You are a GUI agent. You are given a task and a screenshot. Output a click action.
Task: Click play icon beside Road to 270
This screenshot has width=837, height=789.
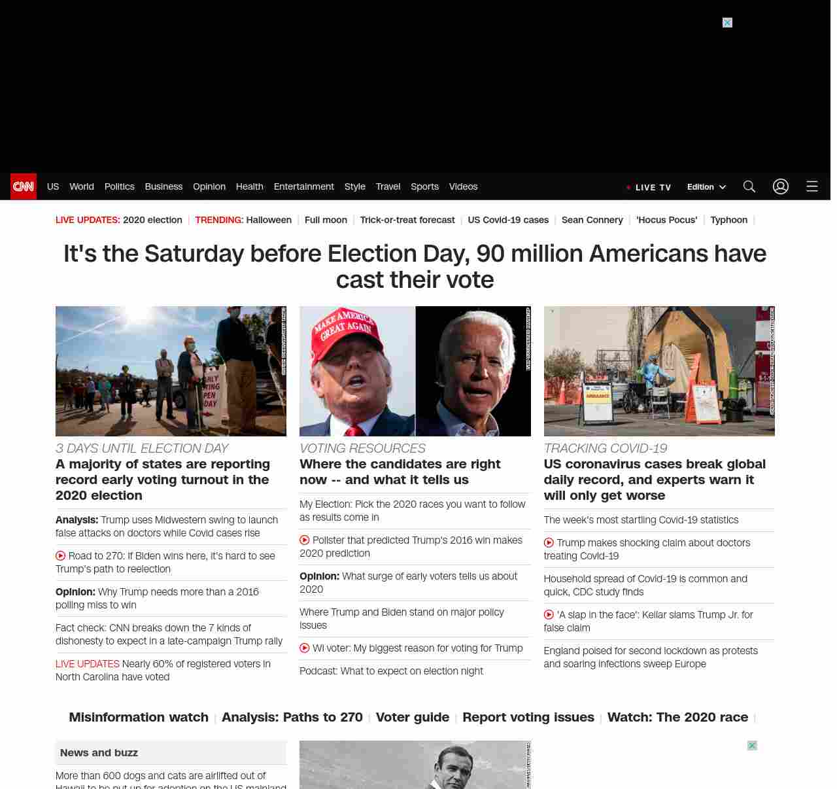61,556
